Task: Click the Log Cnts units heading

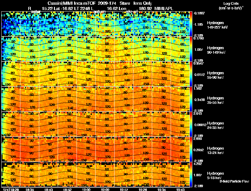Action: [x=231, y=3]
